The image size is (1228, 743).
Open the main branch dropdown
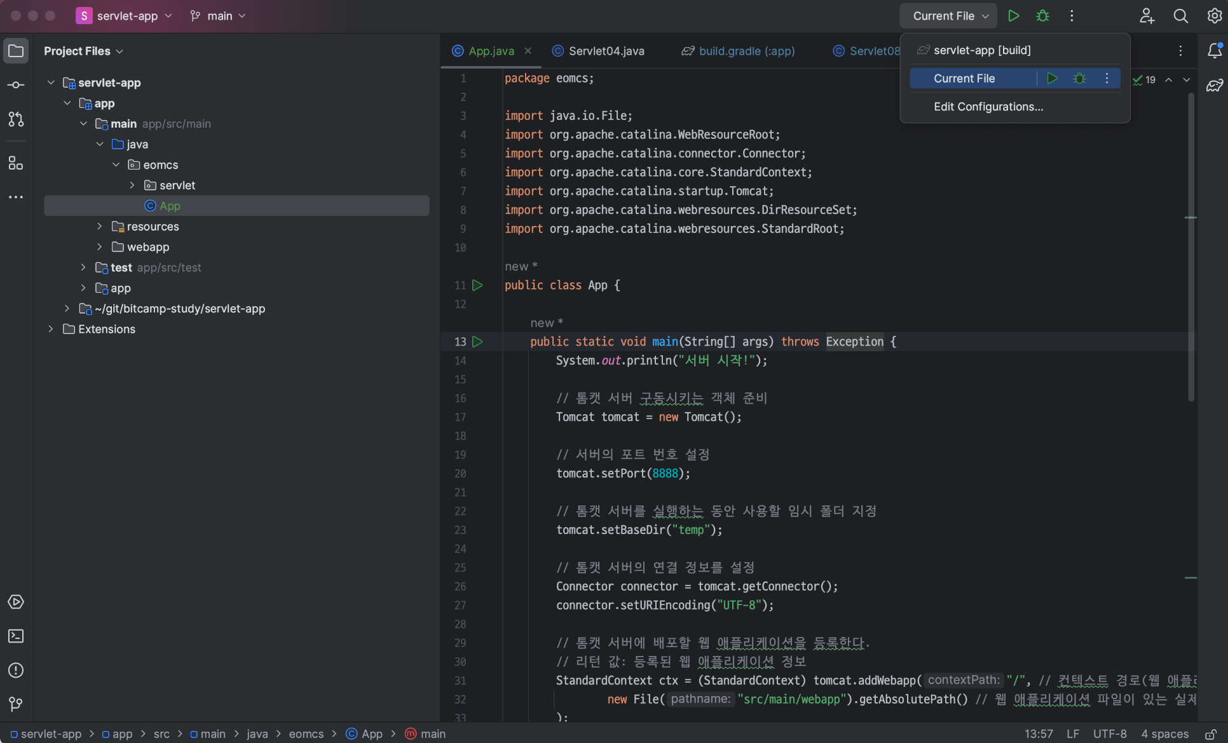(219, 16)
